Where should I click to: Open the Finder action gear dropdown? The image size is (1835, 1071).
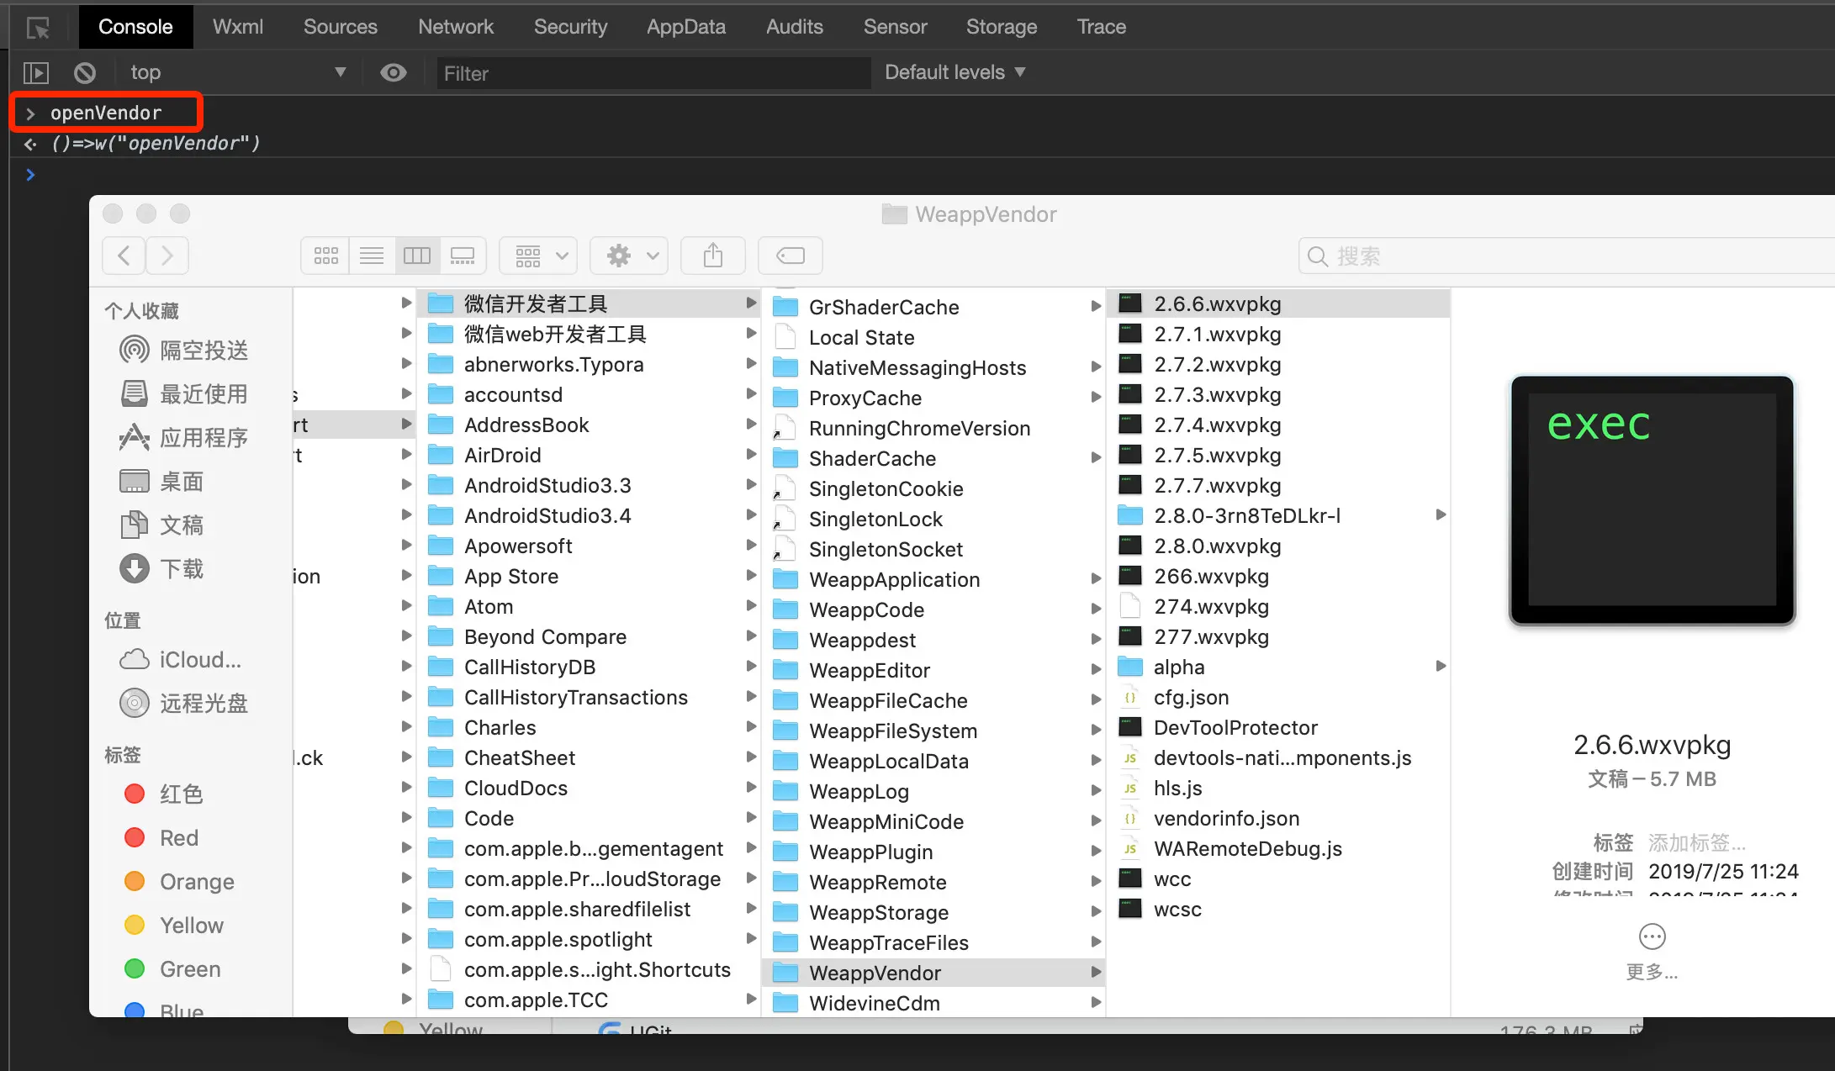pos(629,256)
